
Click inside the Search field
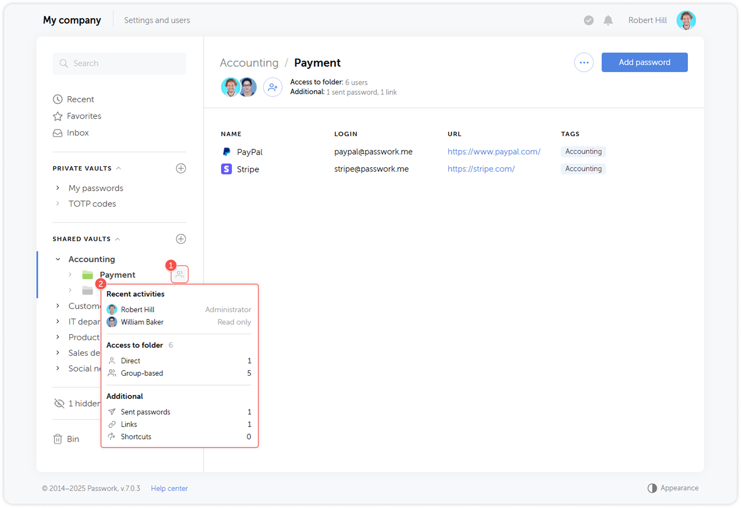pos(119,63)
